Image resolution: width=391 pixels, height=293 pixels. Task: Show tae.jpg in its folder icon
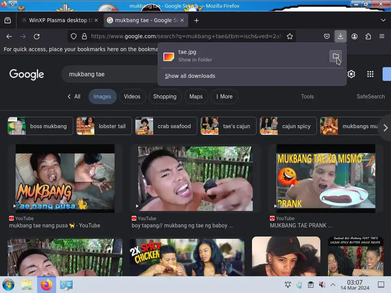336,56
